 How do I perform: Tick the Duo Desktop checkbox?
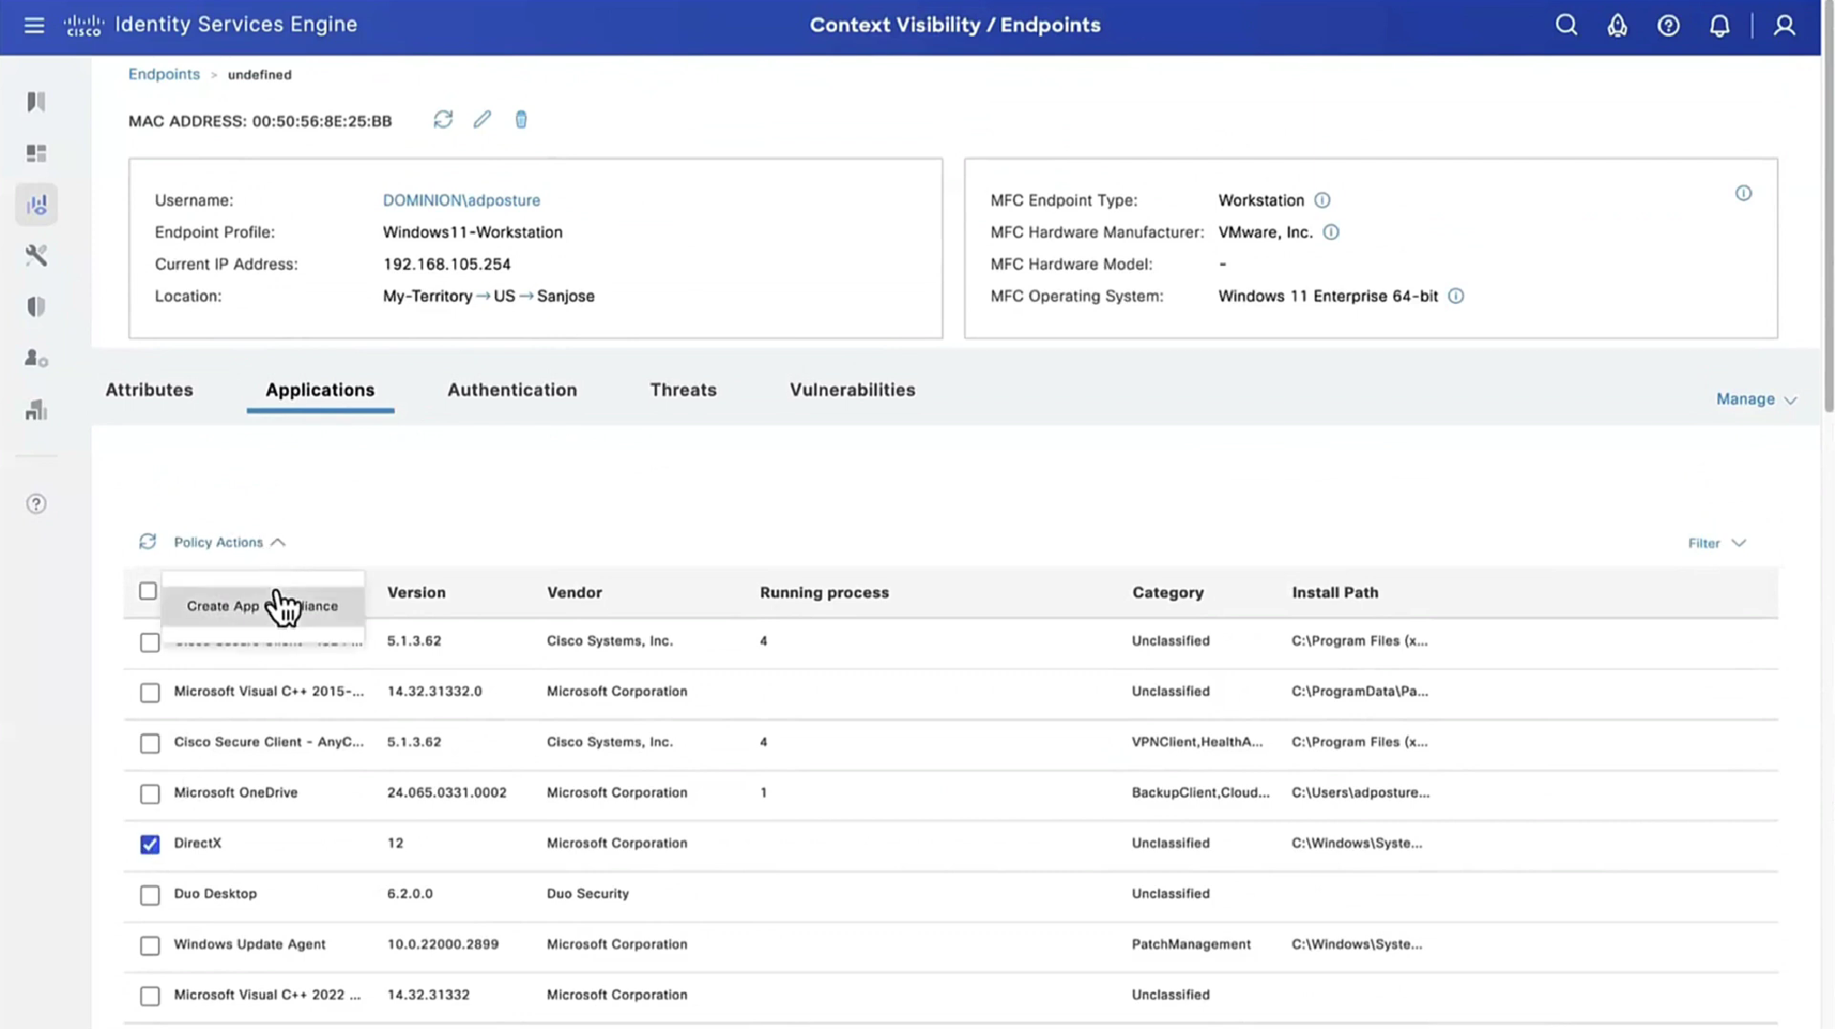tap(149, 895)
